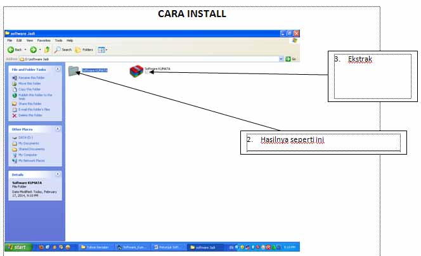Click Delete this folder link

[x=30, y=115]
